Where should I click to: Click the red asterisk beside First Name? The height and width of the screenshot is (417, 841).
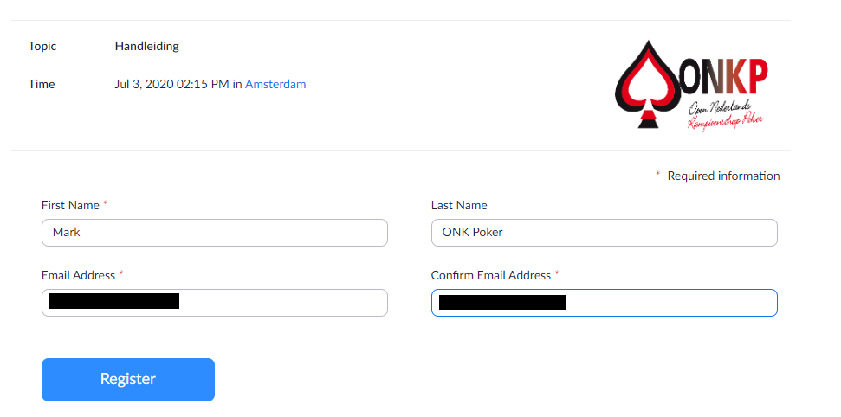click(x=106, y=204)
